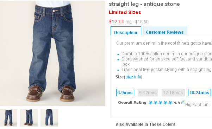This screenshot has height=129, width=212.
Task: Click the straight leg antique stone title
Action: (144, 4)
